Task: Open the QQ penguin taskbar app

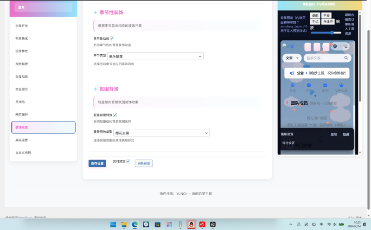Action: coord(191,224)
